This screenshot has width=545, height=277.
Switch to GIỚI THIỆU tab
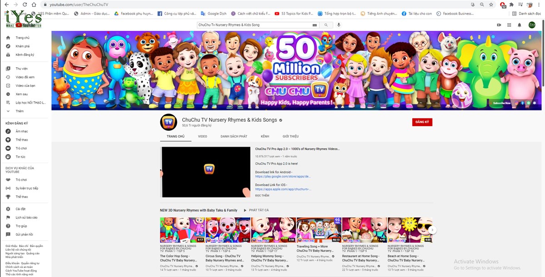tap(291, 136)
